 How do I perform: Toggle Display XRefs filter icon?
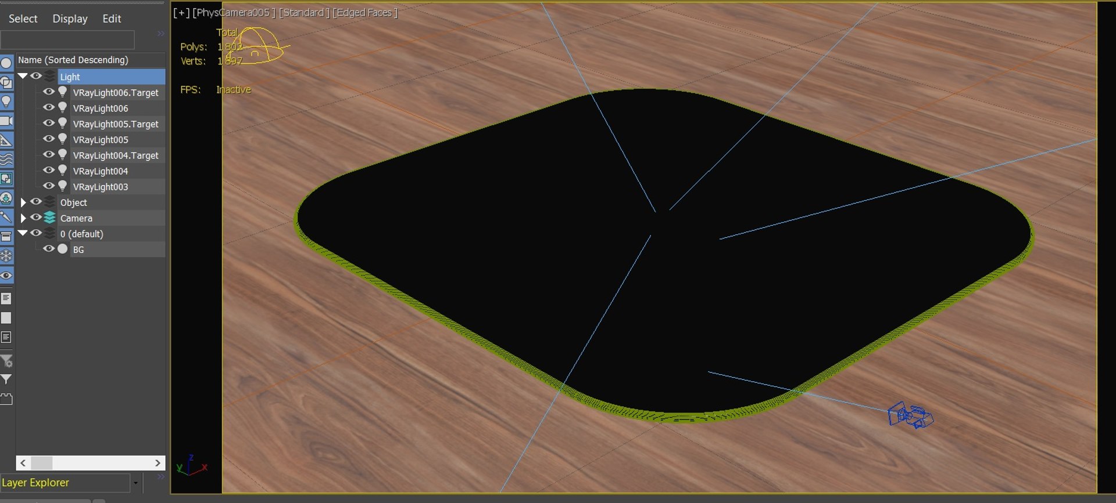click(x=6, y=198)
